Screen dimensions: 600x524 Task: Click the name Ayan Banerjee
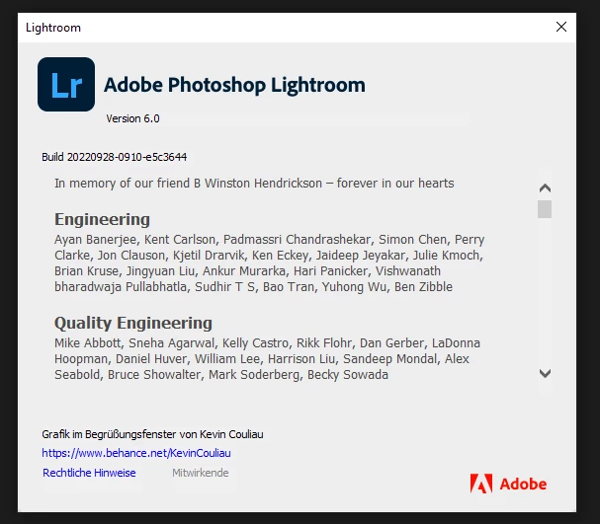tap(95, 240)
